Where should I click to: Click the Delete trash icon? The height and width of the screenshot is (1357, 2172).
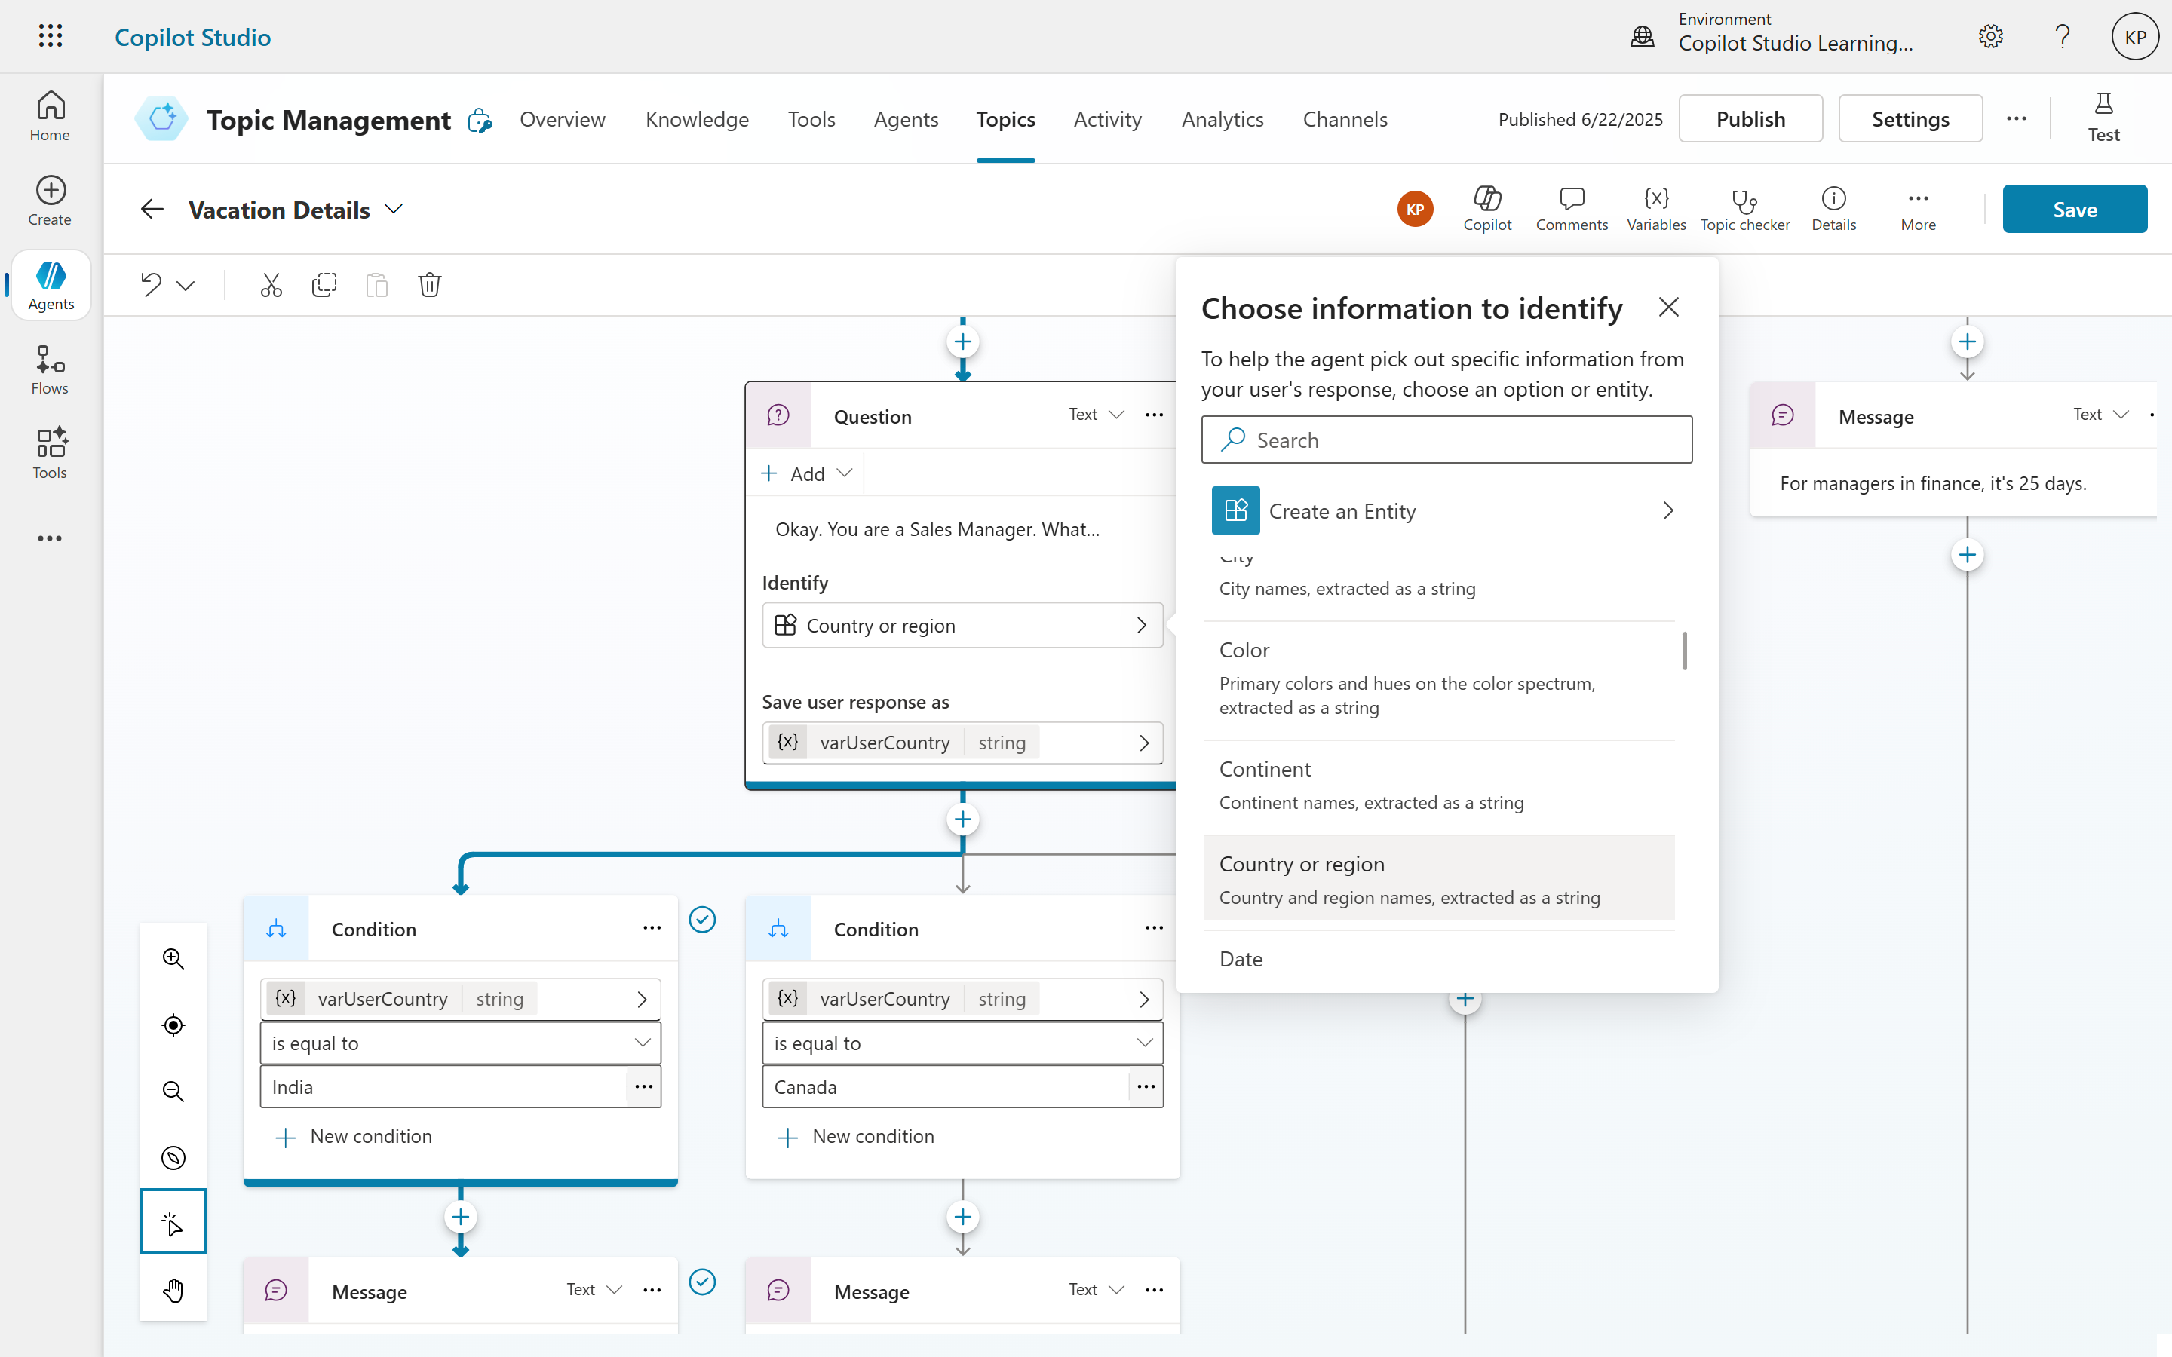click(429, 286)
